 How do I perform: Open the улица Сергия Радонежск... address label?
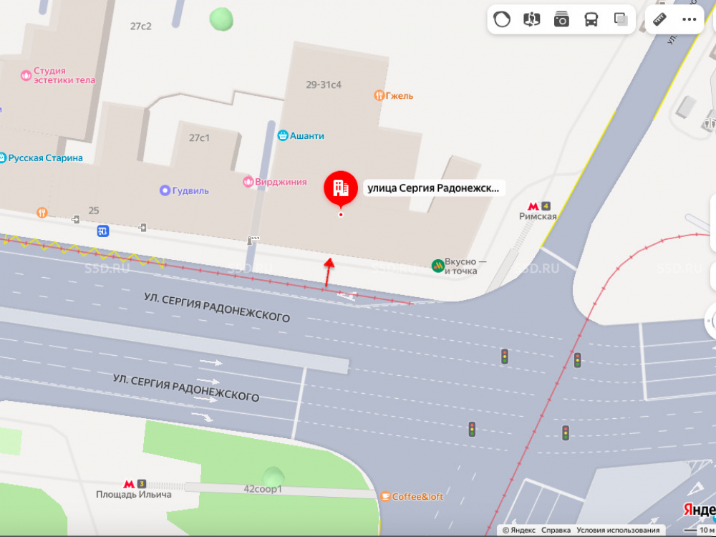pyautogui.click(x=433, y=188)
